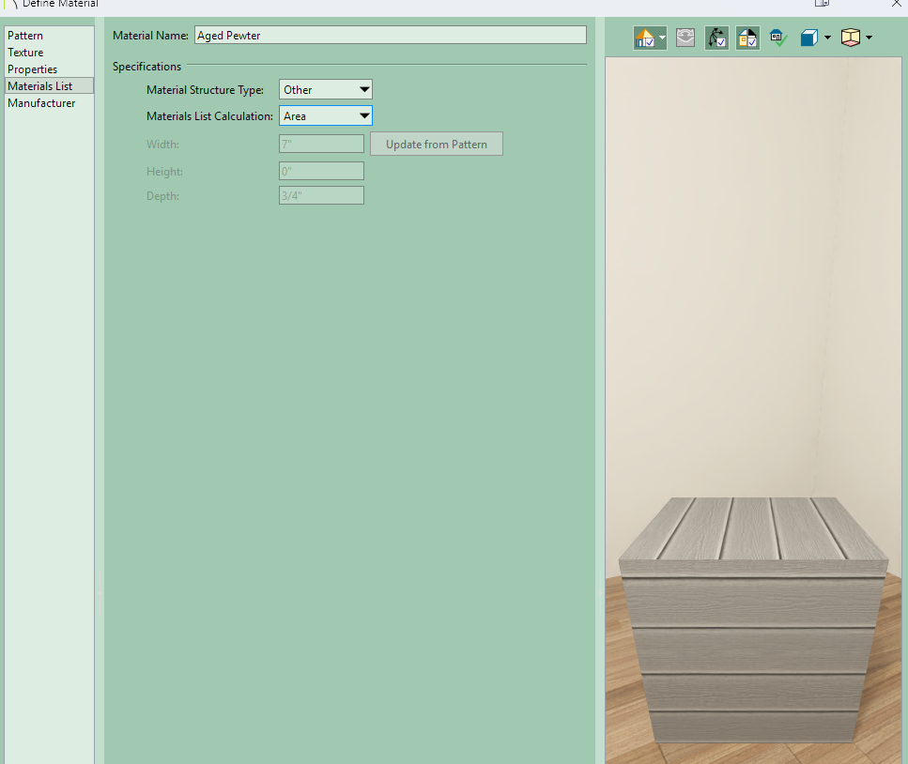The width and height of the screenshot is (908, 764).
Task: Open dropdown arrow beside house preview icon
Action: click(x=663, y=38)
